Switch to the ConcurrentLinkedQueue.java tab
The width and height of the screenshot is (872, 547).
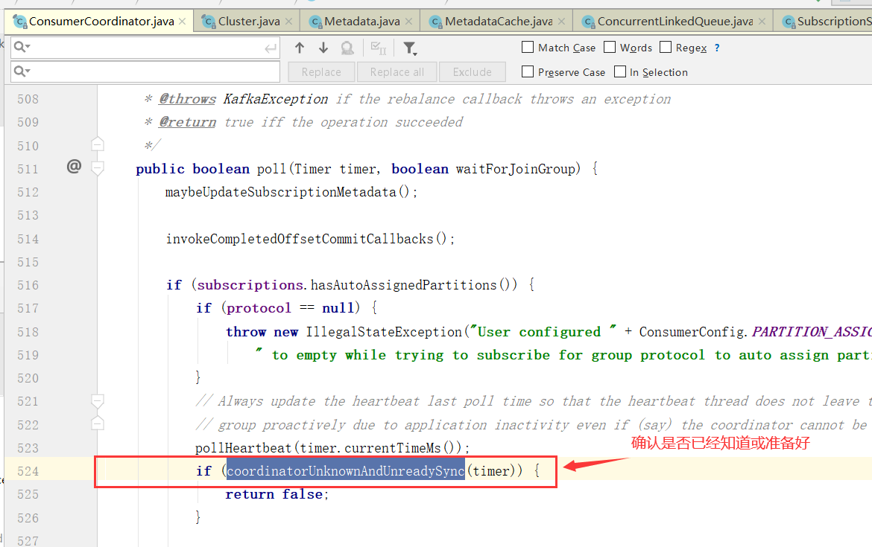[x=674, y=21]
